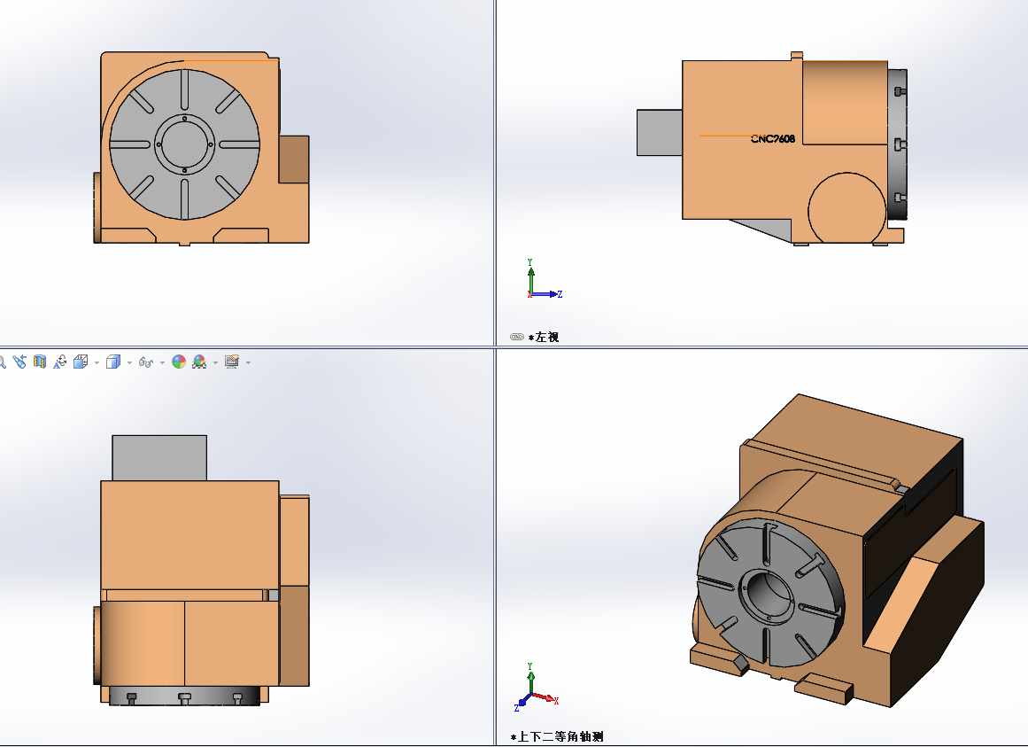1028x747 pixels.
Task: Click the Zoom magnifier icon
Action: [x=3, y=362]
